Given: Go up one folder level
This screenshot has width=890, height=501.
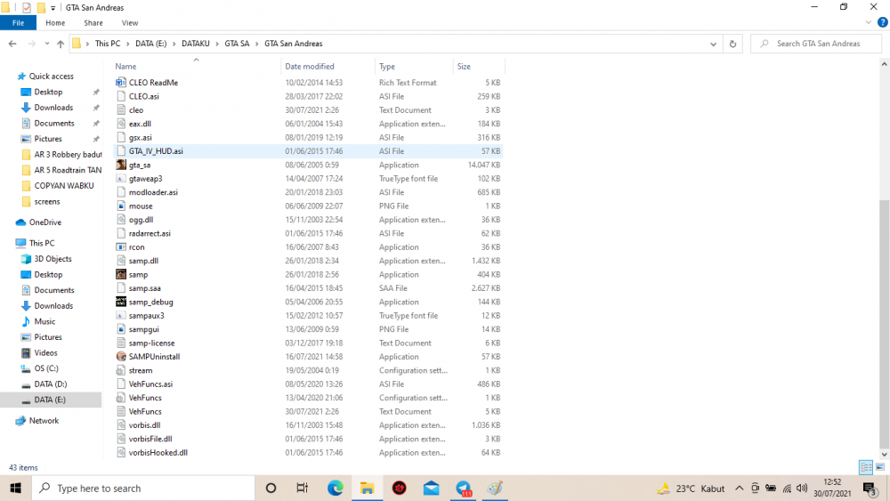Looking at the screenshot, I should pyautogui.click(x=61, y=44).
